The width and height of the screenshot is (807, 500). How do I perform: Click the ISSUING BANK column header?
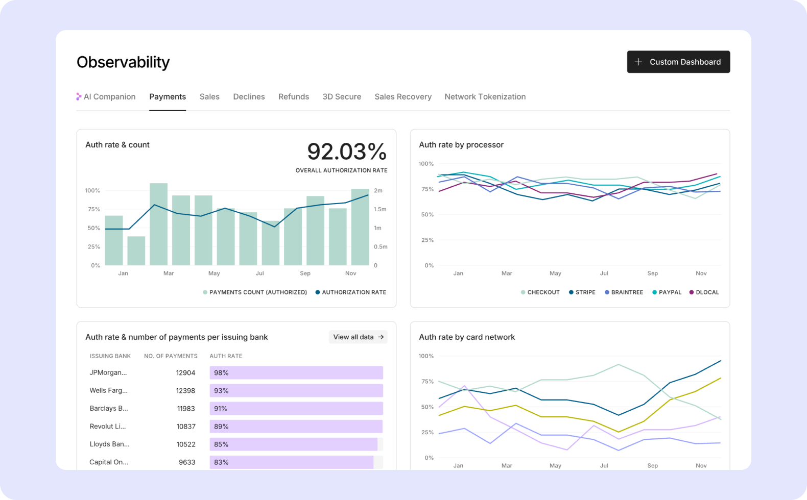110,356
